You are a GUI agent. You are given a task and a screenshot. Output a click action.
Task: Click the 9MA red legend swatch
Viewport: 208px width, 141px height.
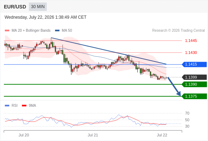click(24, 106)
